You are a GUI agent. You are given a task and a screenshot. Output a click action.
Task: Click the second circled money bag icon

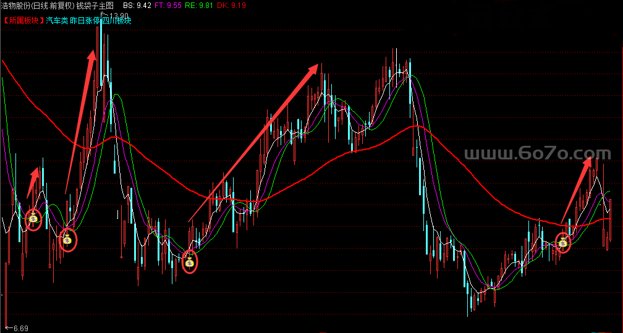pyautogui.click(x=68, y=238)
